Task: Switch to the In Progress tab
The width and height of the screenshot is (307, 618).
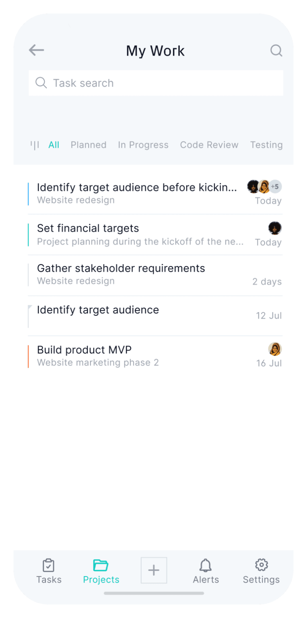Action: point(143,144)
